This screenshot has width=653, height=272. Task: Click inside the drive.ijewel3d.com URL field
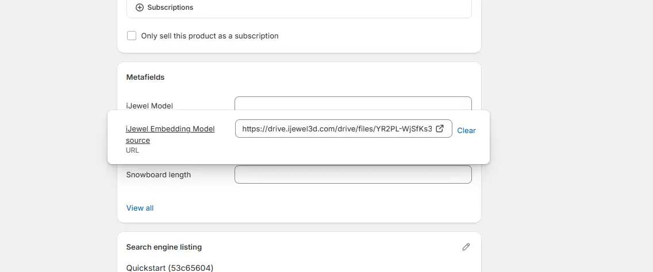point(336,129)
